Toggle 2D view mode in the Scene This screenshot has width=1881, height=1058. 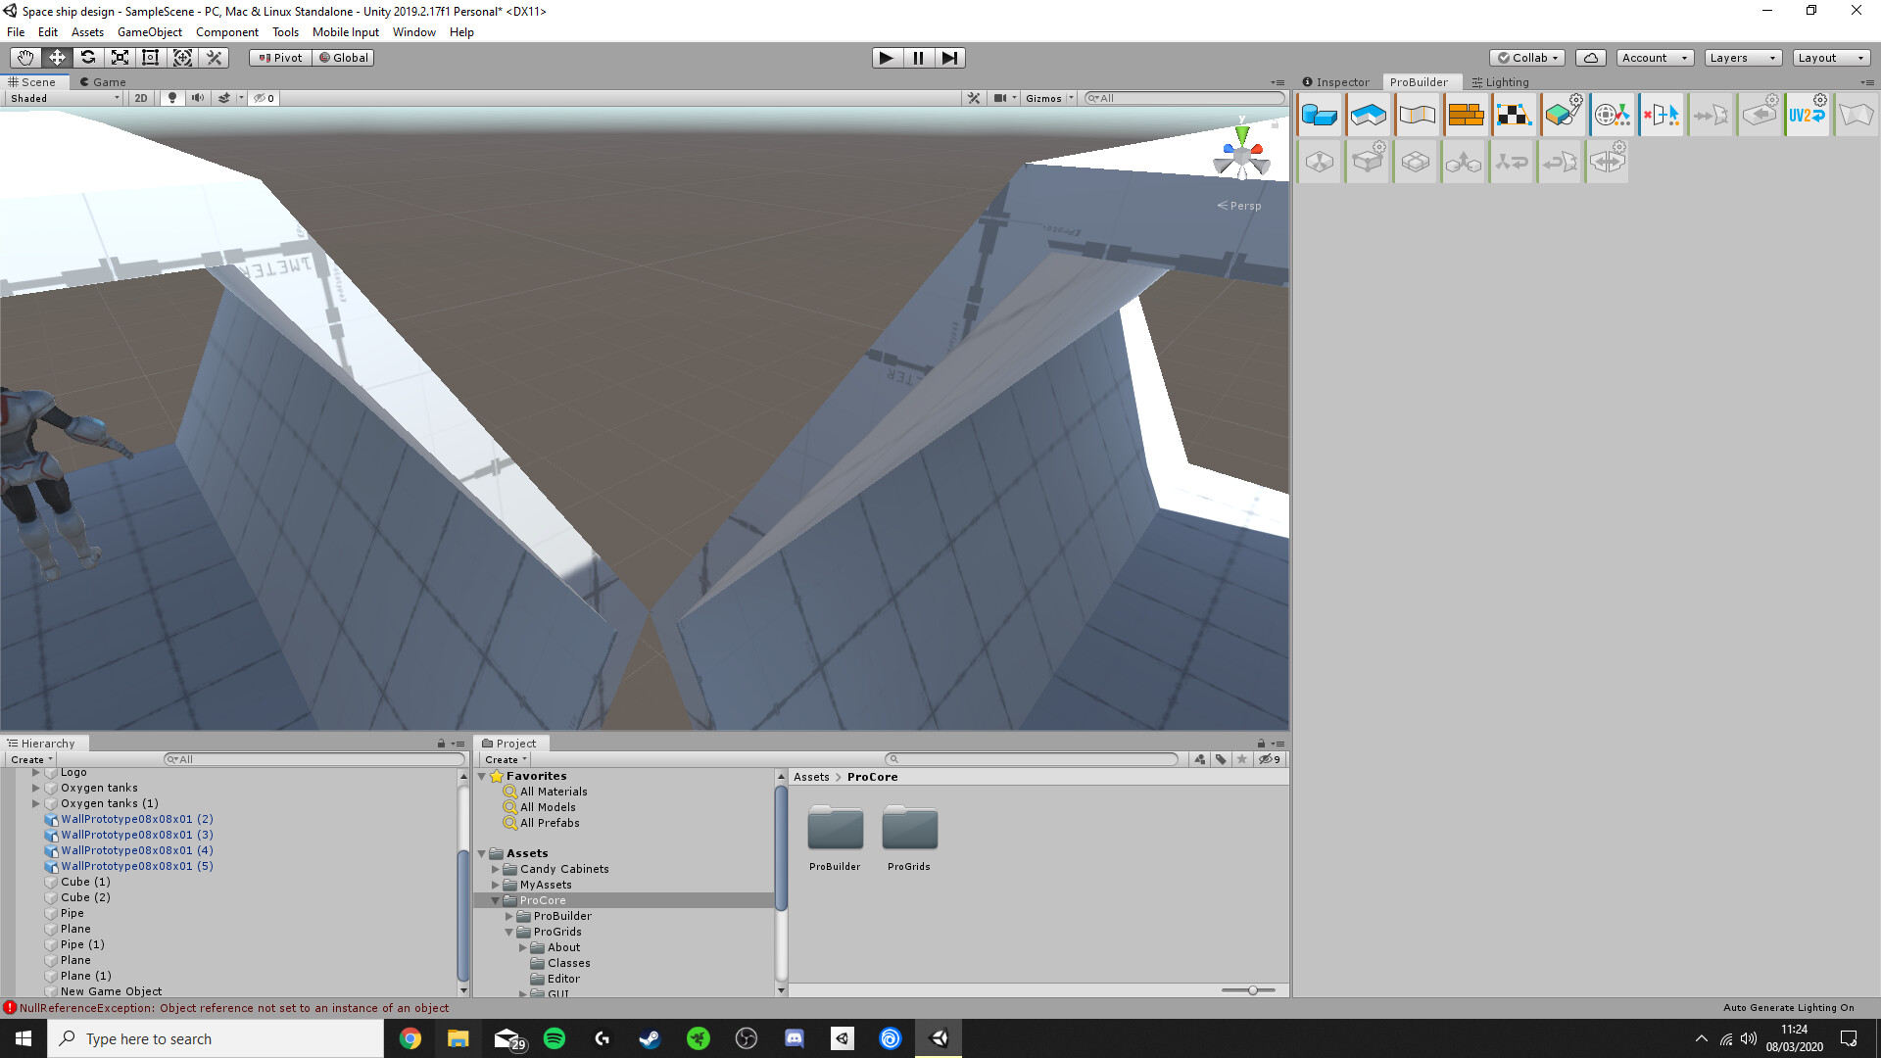coord(140,98)
